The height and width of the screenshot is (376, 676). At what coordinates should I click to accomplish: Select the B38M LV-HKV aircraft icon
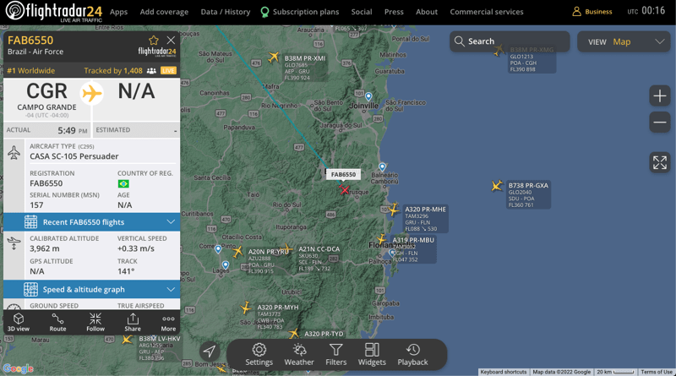pyautogui.click(x=127, y=340)
